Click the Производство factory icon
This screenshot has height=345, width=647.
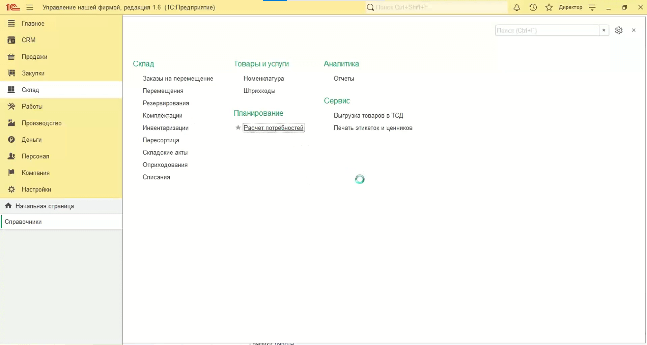point(11,123)
